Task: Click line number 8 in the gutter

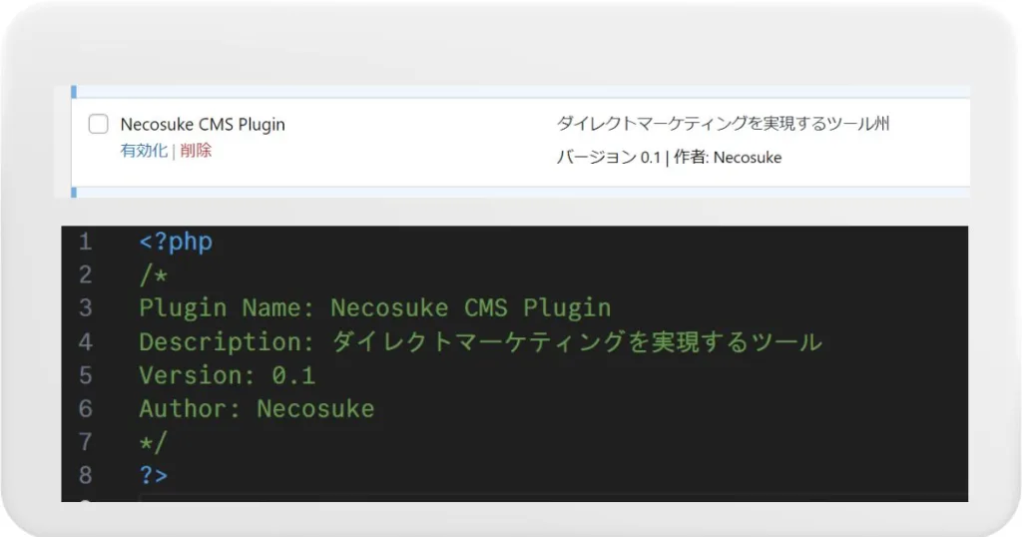Action: point(86,475)
